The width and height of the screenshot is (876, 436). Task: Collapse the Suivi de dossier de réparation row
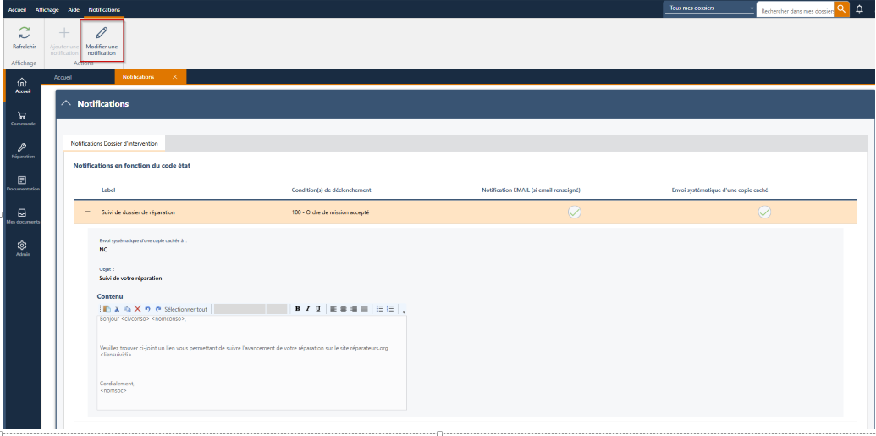[88, 212]
